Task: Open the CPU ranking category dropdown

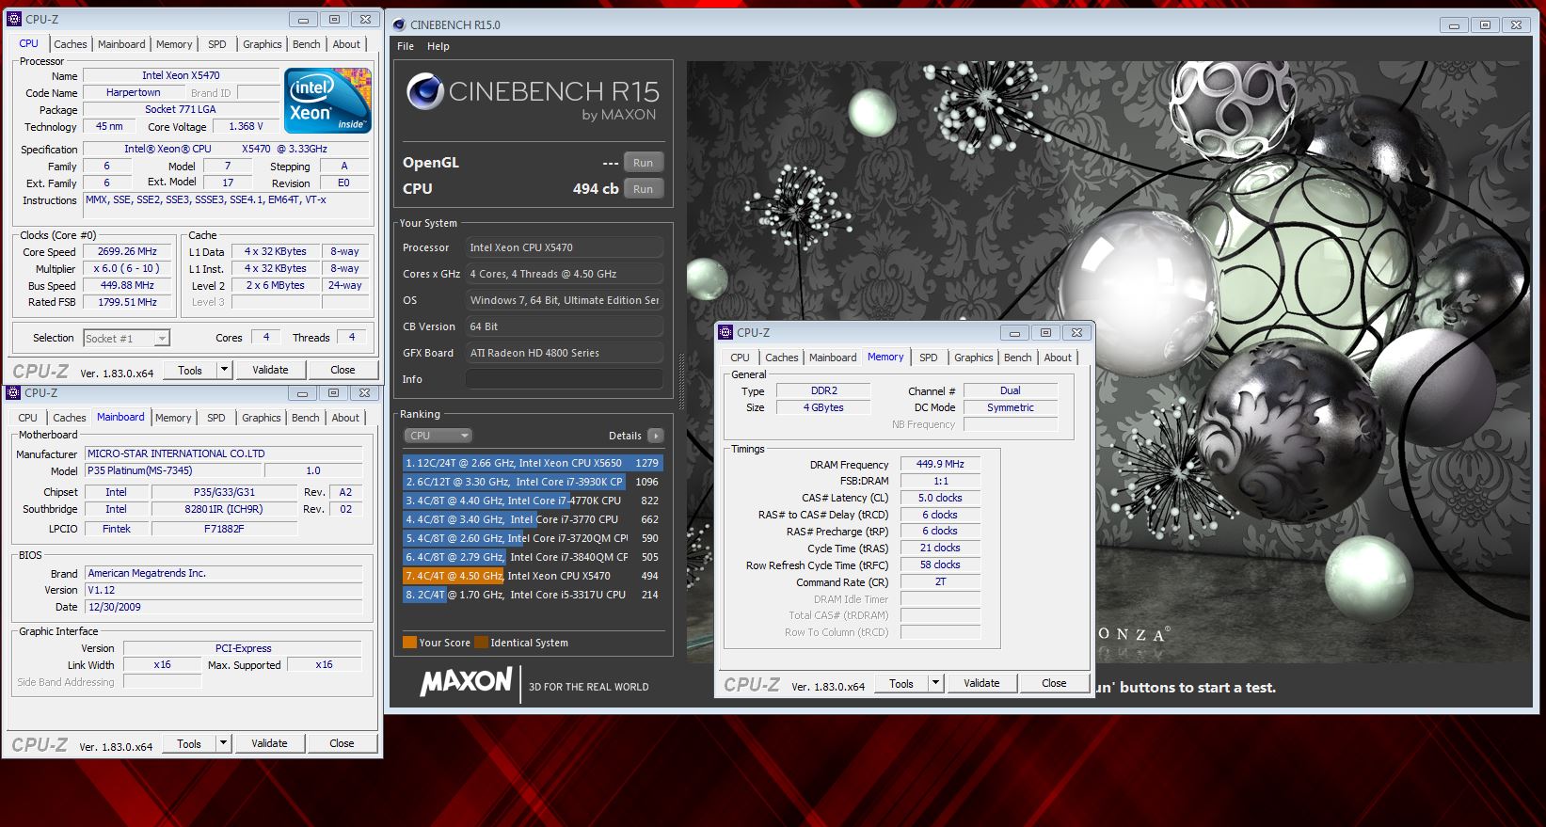Action: click(x=438, y=436)
